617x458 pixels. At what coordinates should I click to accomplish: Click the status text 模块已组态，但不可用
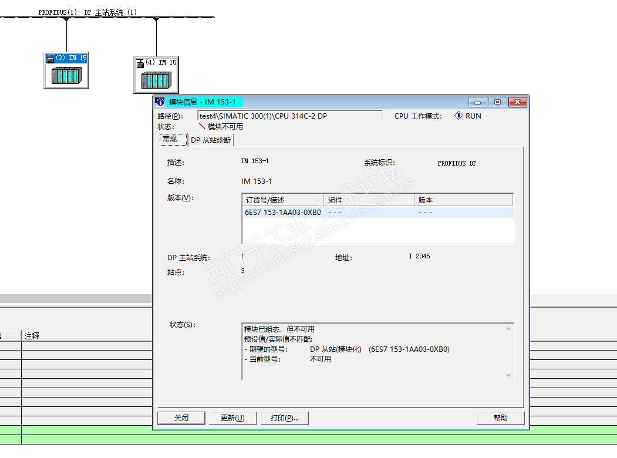279,329
